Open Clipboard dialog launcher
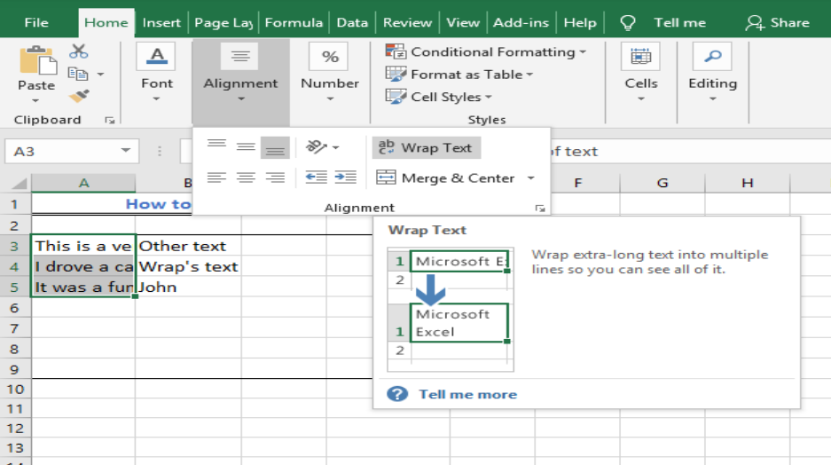Image resolution: width=831 pixels, height=465 pixels. coord(110,121)
